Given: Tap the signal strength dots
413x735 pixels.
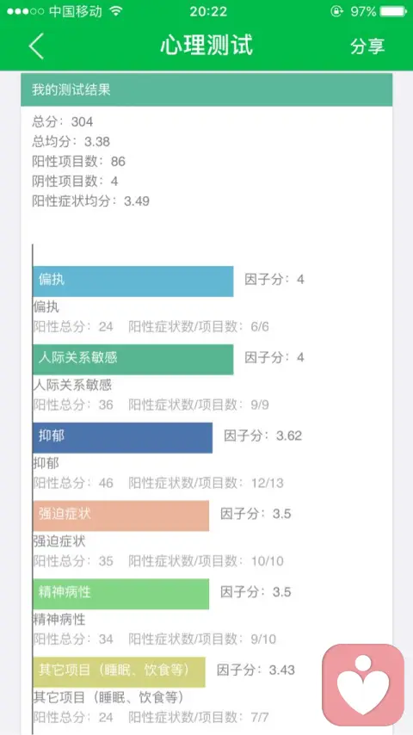Looking at the screenshot, I should pyautogui.click(x=25, y=12).
